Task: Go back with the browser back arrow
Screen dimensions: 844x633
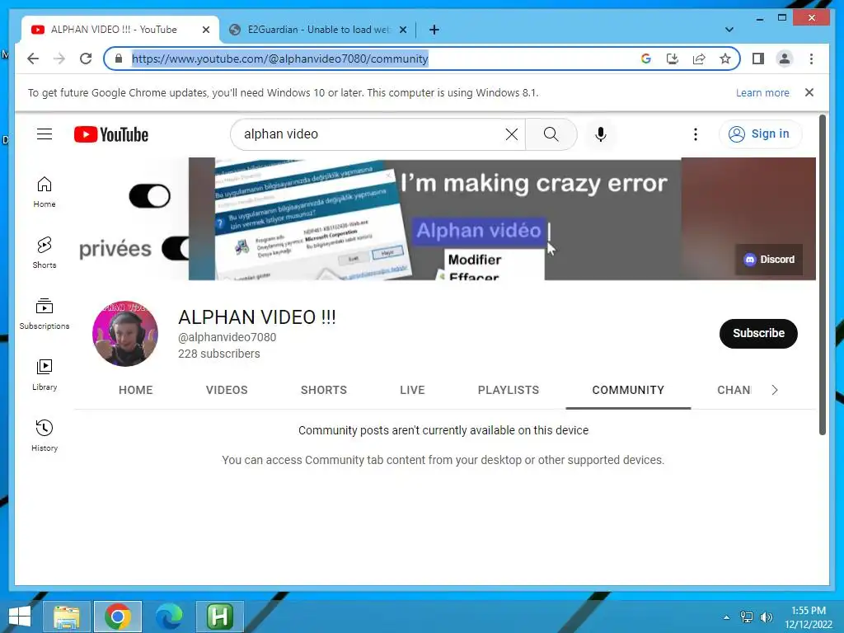Action: point(33,59)
